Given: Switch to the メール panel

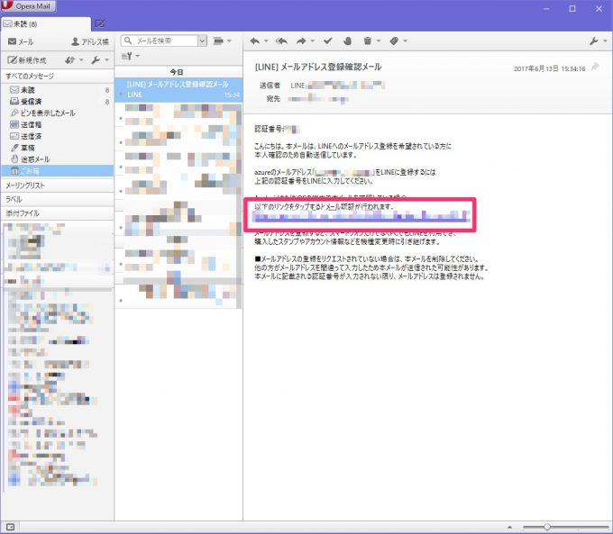Looking at the screenshot, I should [x=21, y=41].
